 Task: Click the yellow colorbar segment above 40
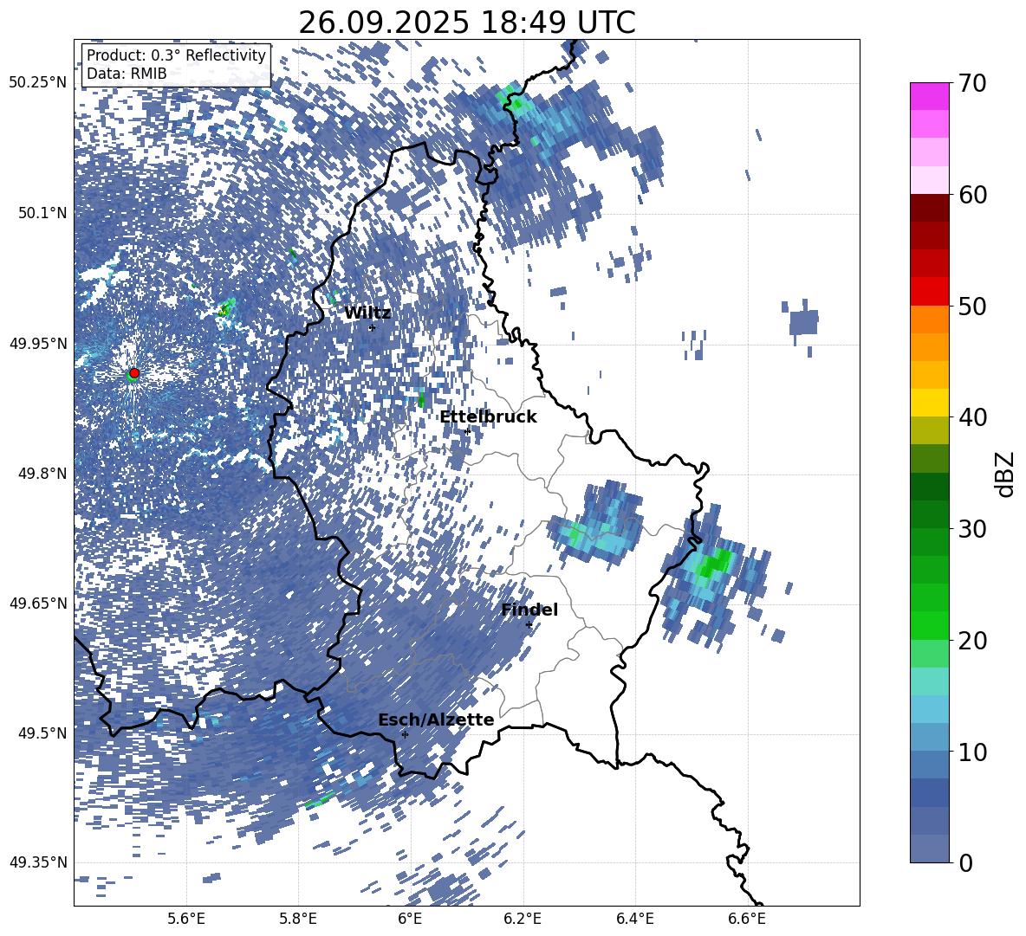point(929,403)
